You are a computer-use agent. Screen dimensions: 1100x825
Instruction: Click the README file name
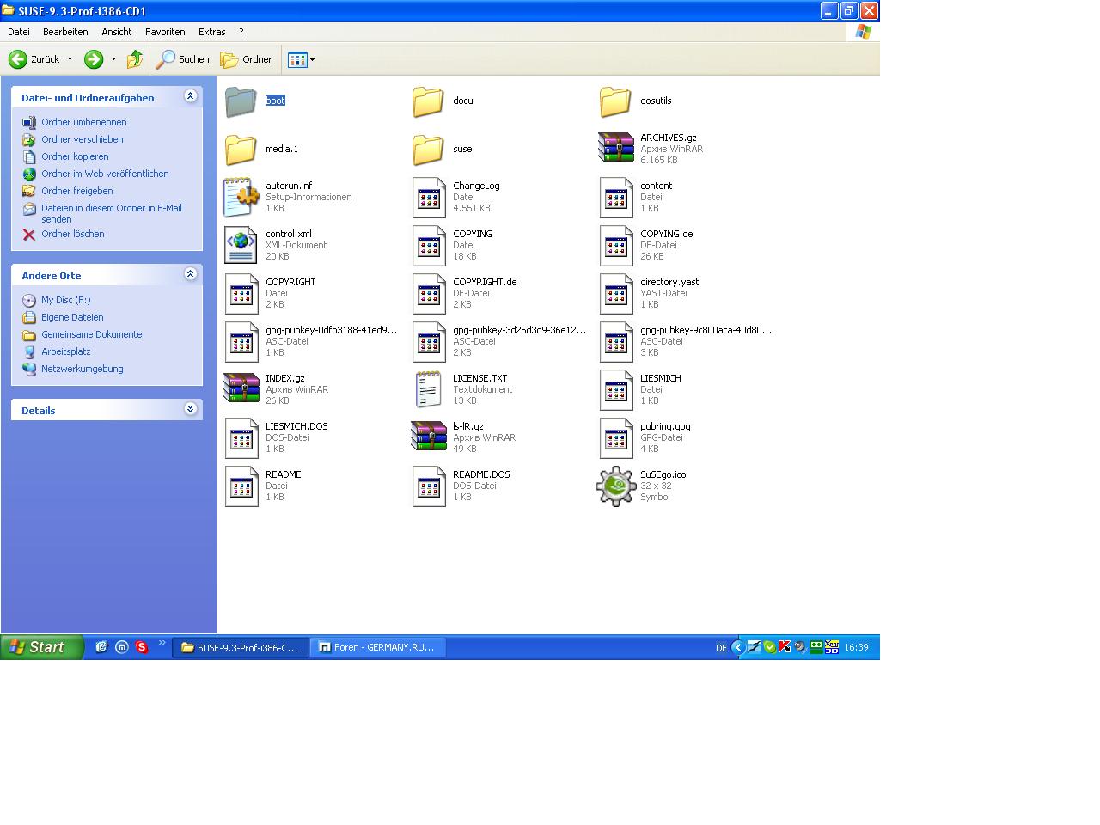pos(284,474)
